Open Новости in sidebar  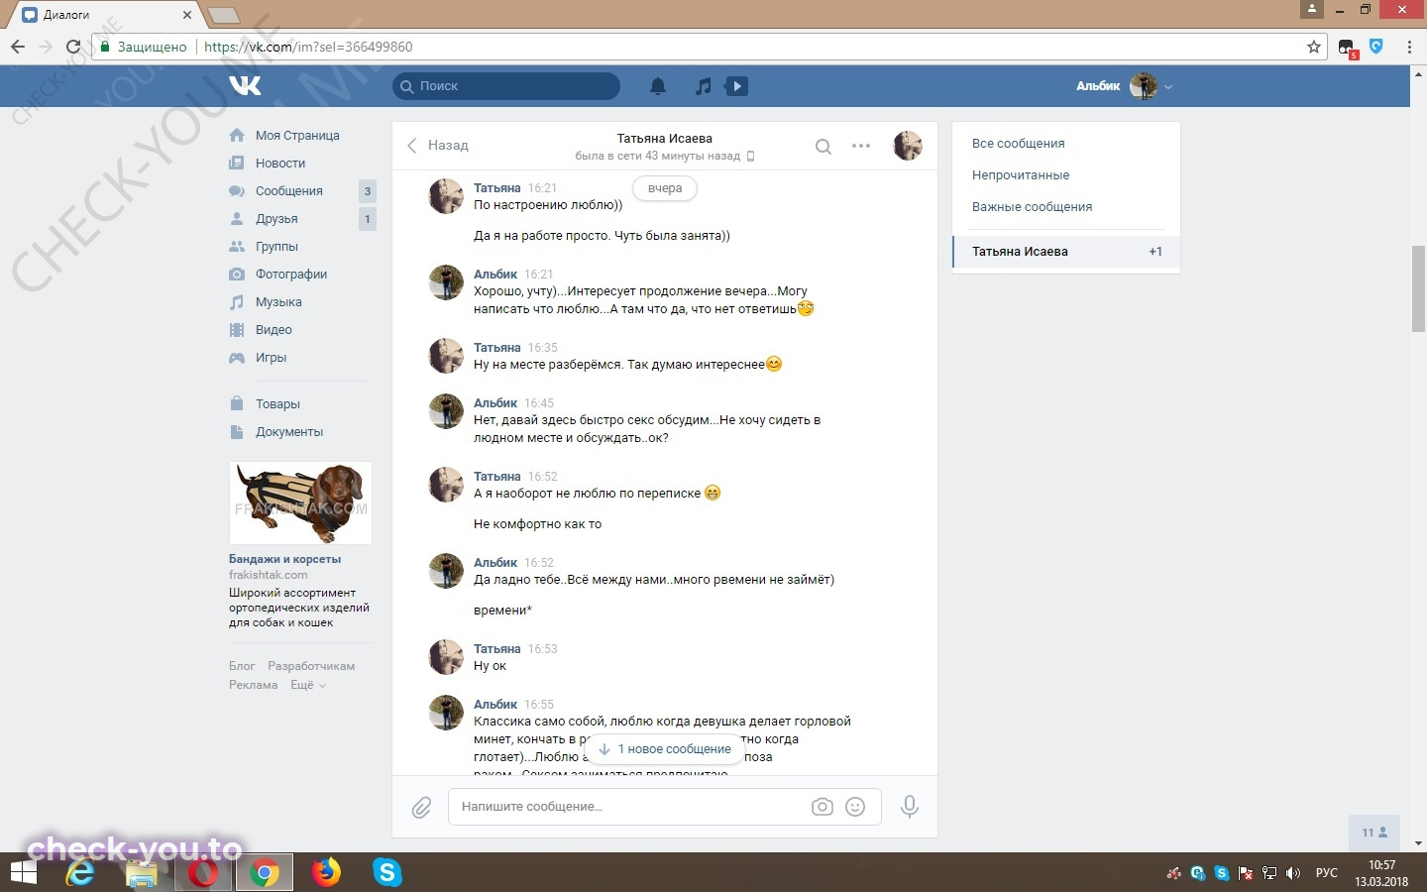click(280, 163)
